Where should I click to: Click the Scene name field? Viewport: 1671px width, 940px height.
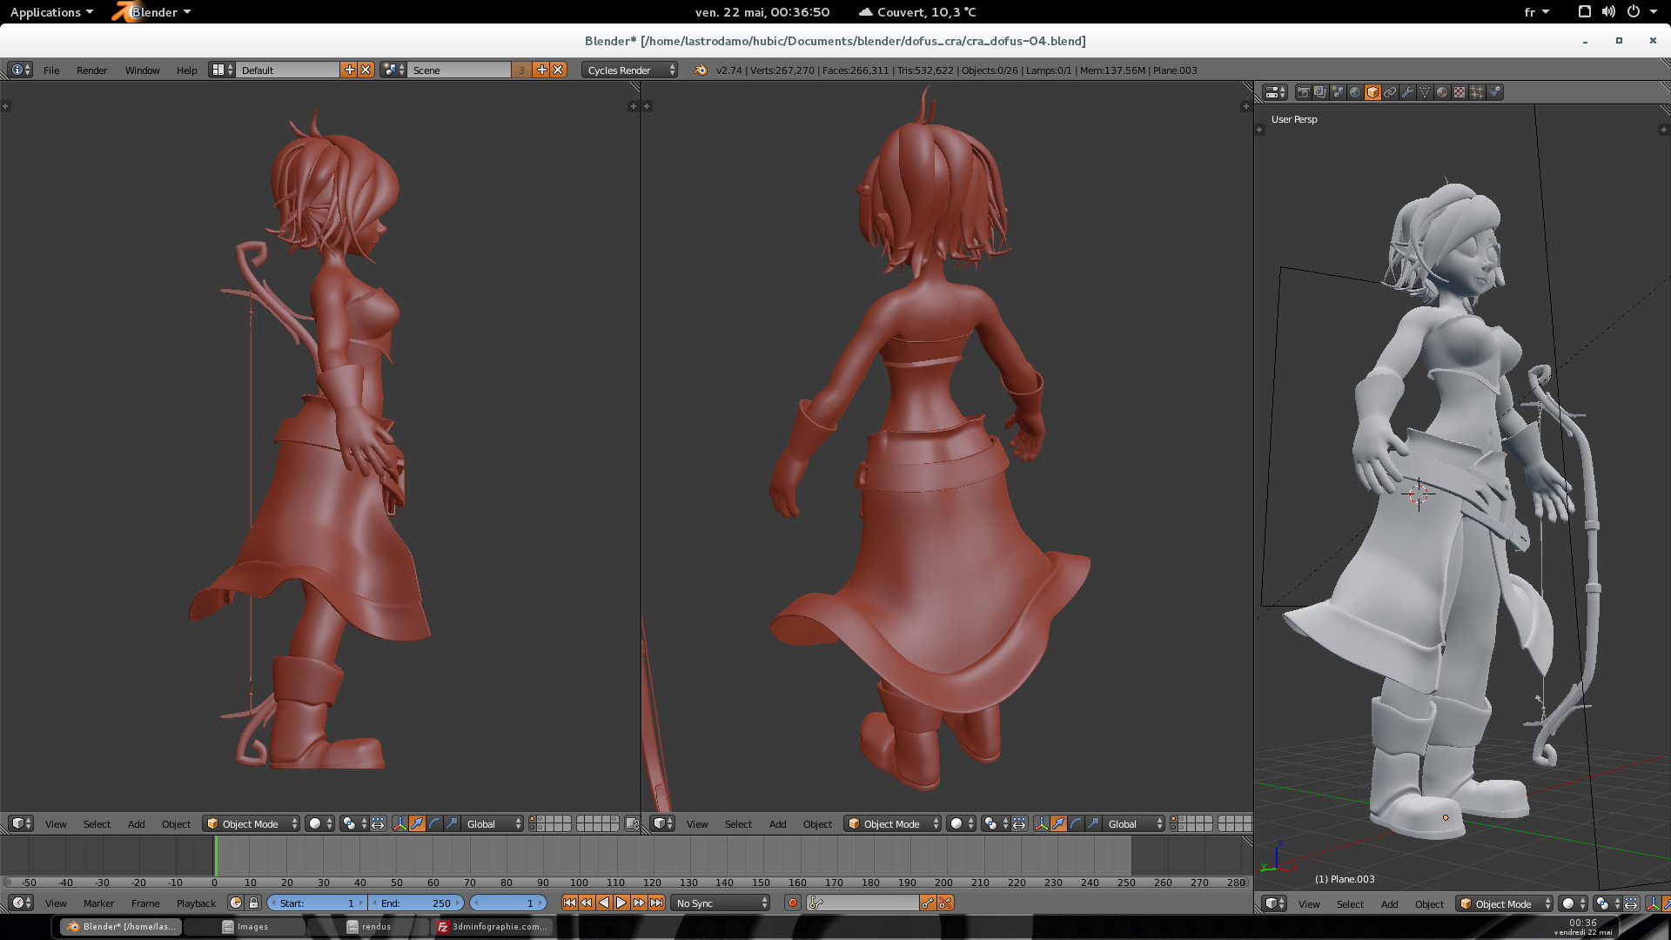pos(459,70)
